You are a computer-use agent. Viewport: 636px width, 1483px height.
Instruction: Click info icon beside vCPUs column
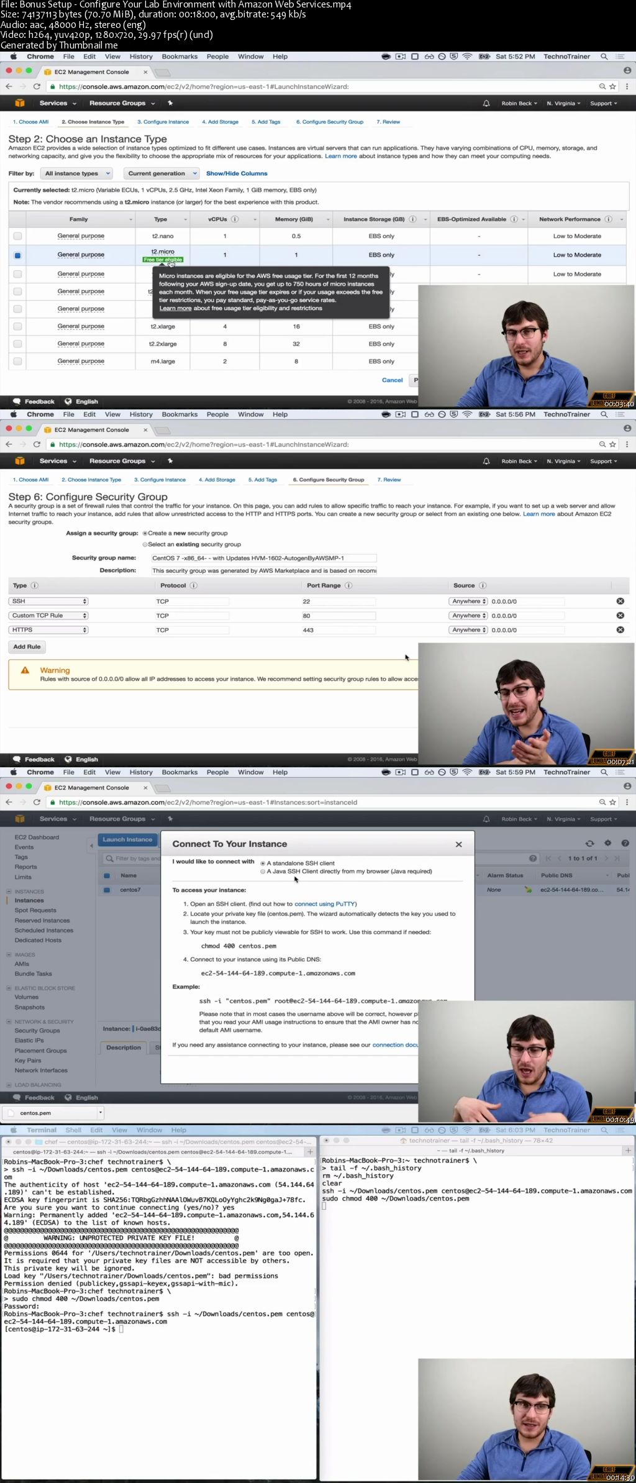(235, 219)
